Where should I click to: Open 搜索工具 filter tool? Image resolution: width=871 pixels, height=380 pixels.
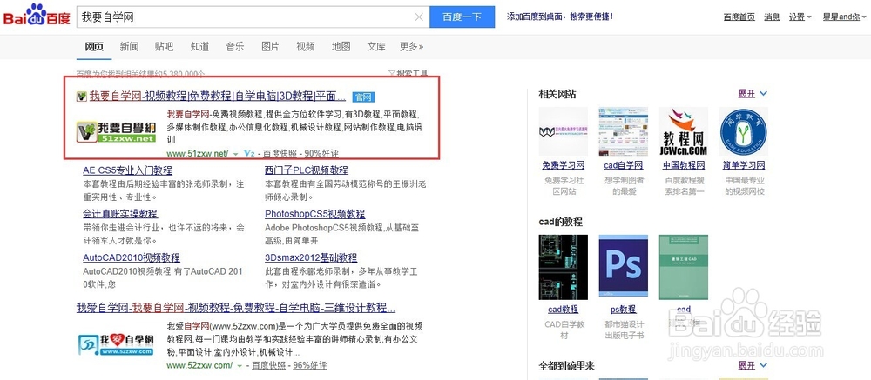[408, 73]
